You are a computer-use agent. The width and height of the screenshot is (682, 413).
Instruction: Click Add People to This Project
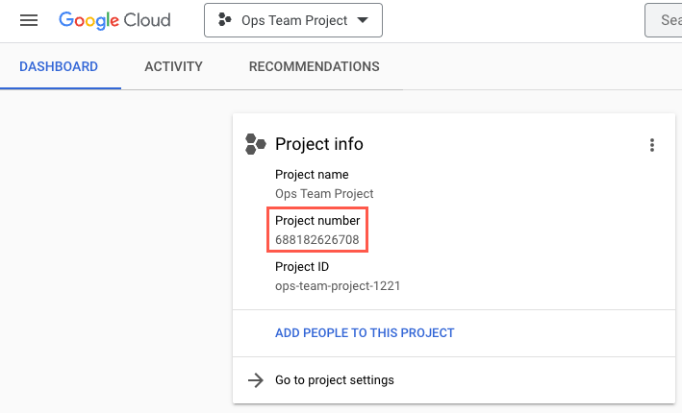coord(365,333)
